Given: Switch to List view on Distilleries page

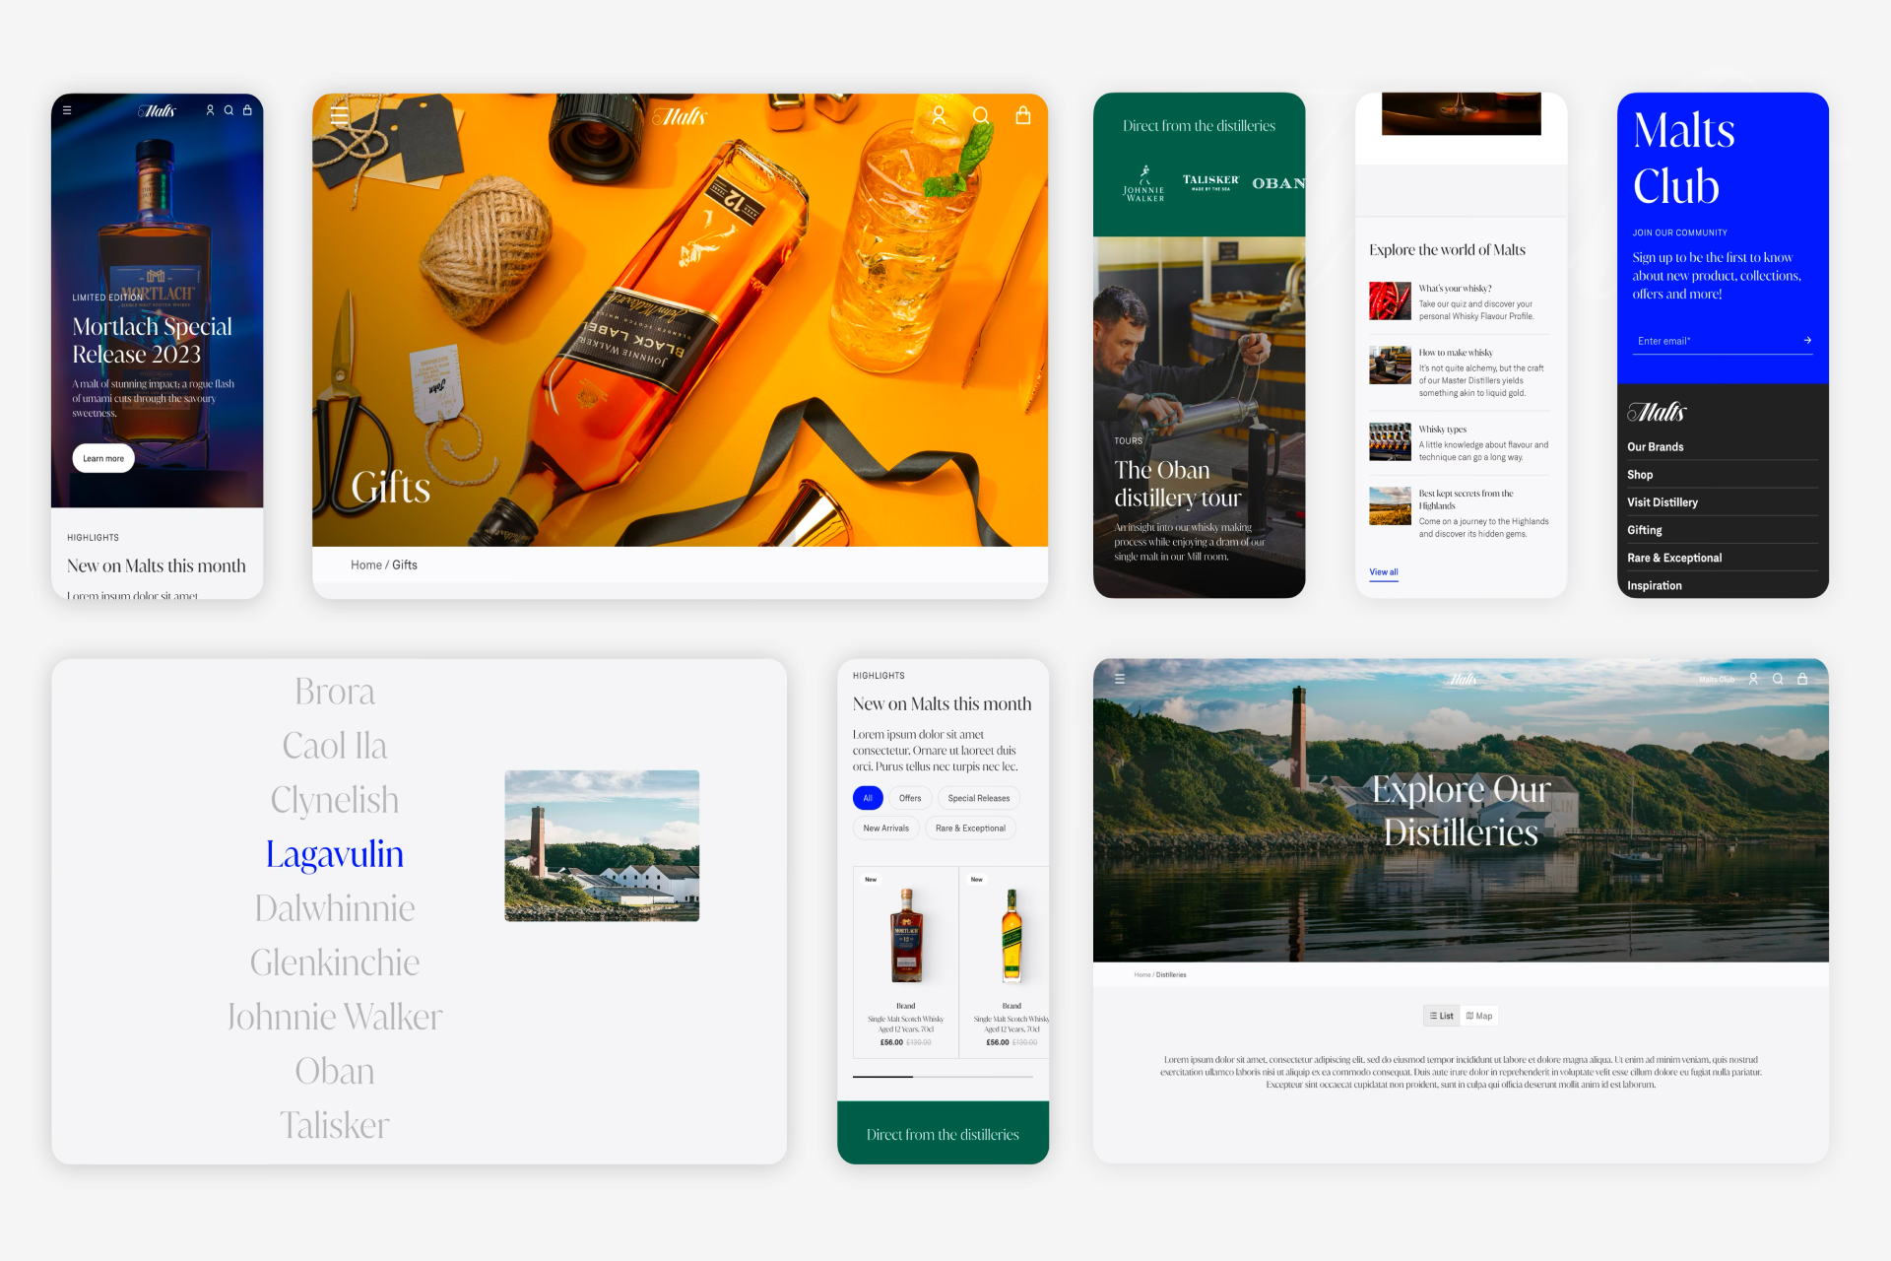Looking at the screenshot, I should coord(1442,1016).
